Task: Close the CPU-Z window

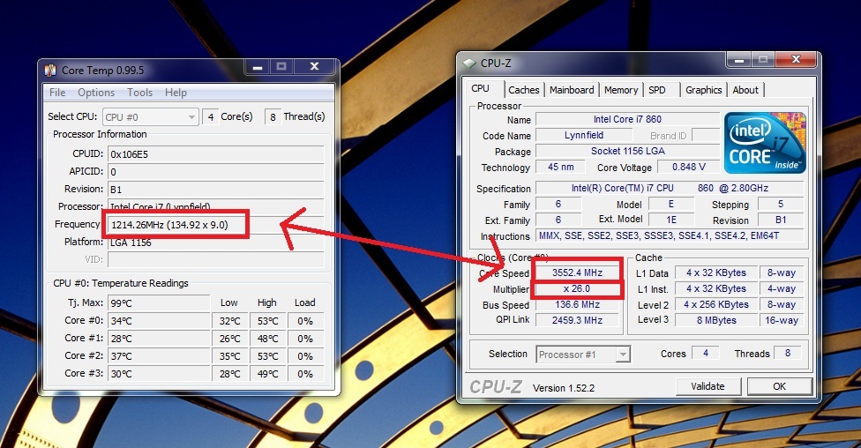Action: pyautogui.click(x=797, y=59)
